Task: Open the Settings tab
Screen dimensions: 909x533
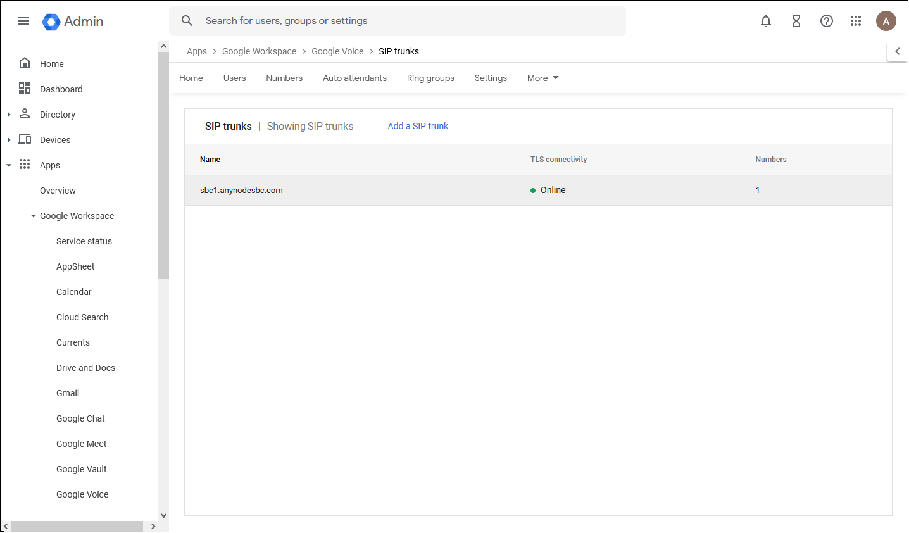Action: (491, 78)
